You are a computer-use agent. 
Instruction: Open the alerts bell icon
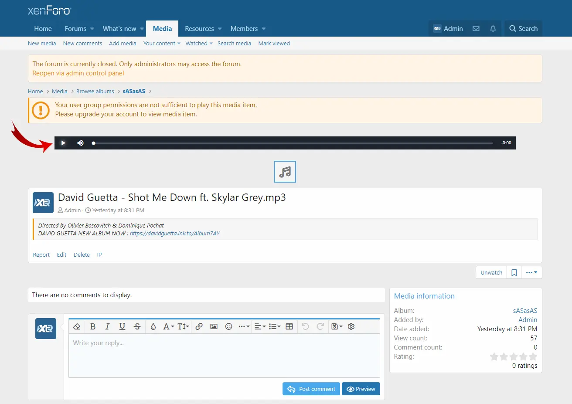click(493, 29)
